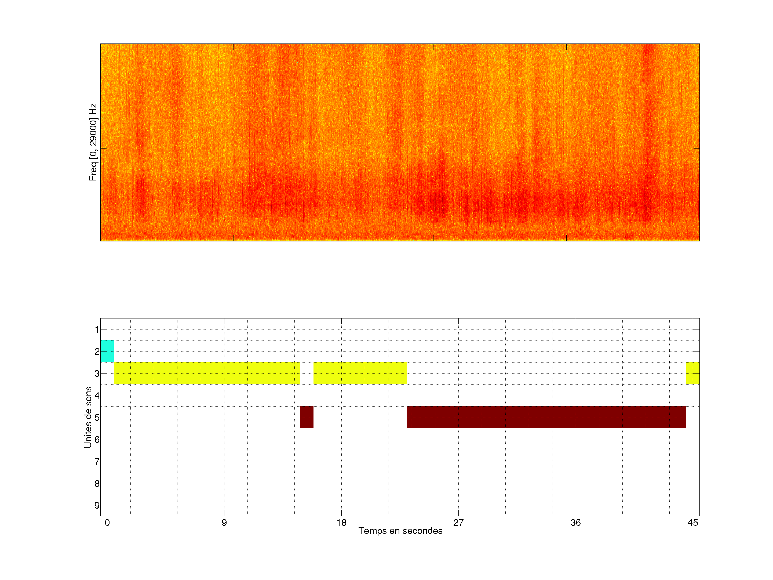Click the cyan block in row 2
The width and height of the screenshot is (773, 580).
pyautogui.click(x=107, y=351)
